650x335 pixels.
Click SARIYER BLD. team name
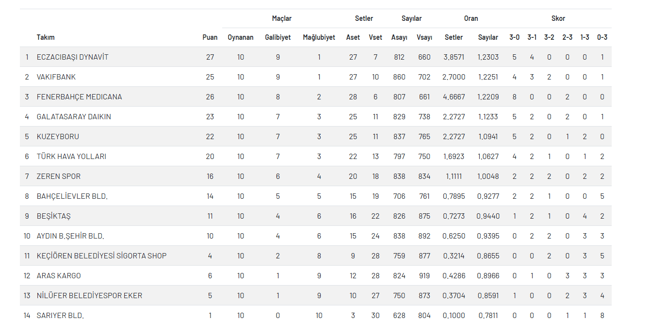click(x=60, y=316)
